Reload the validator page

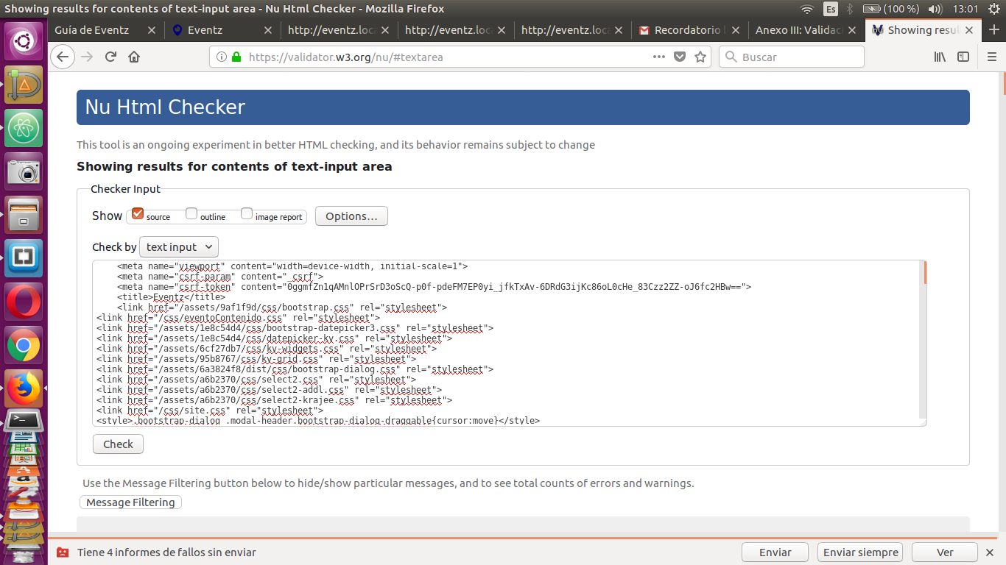(111, 57)
